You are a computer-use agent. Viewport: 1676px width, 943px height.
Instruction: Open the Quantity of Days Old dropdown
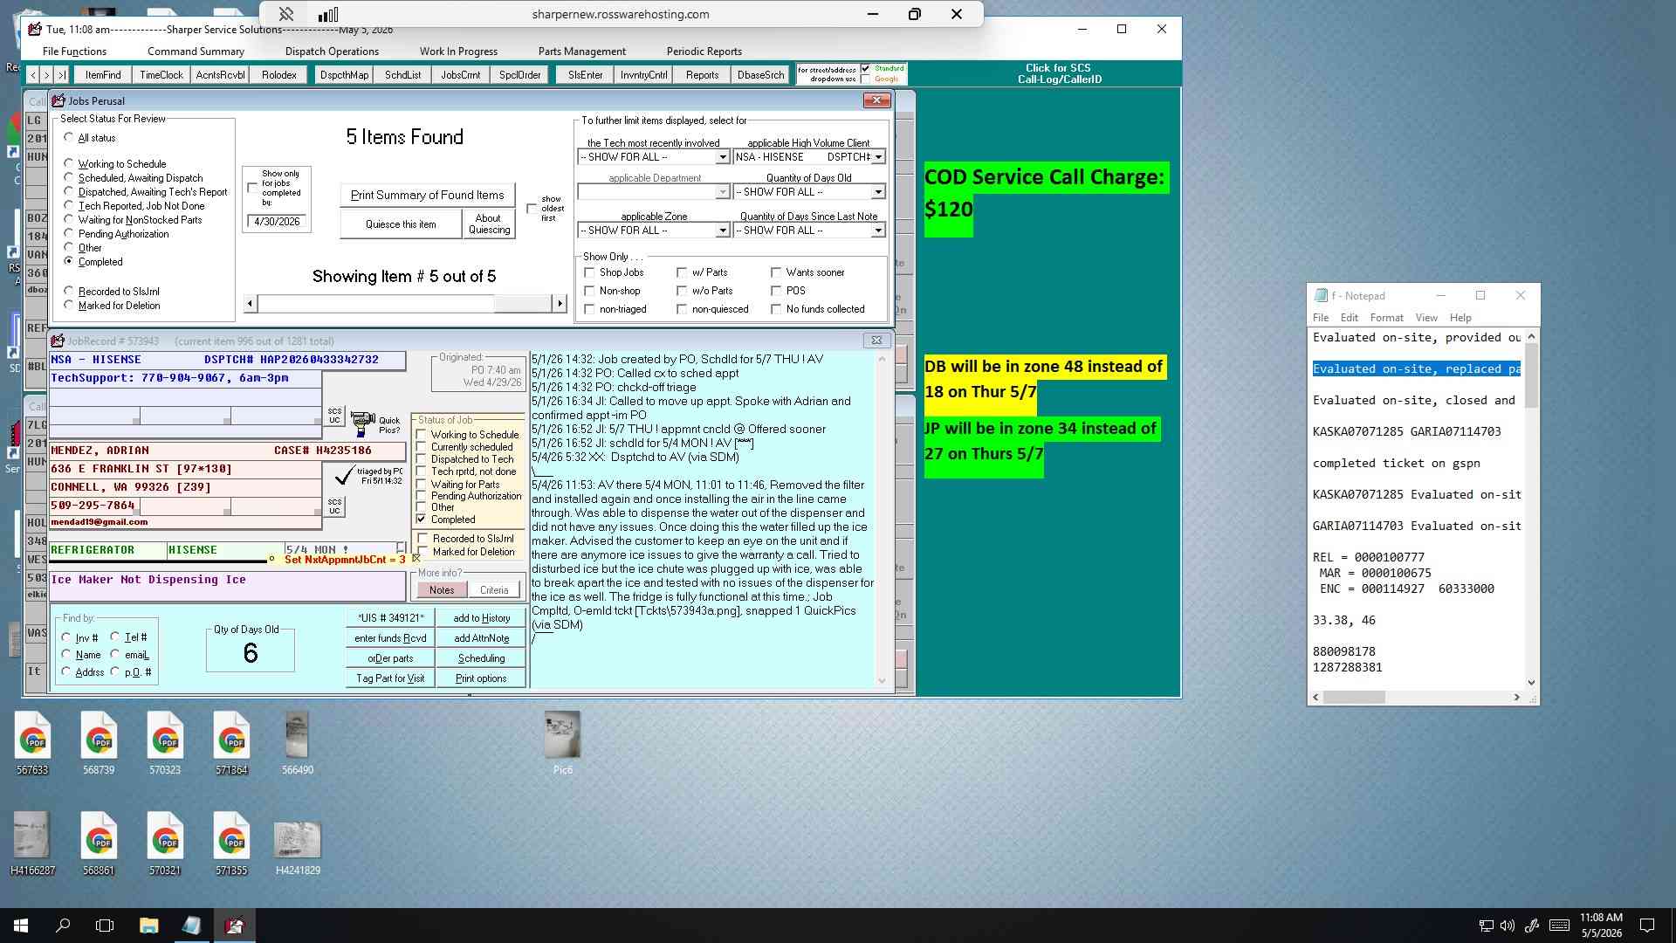[878, 192]
